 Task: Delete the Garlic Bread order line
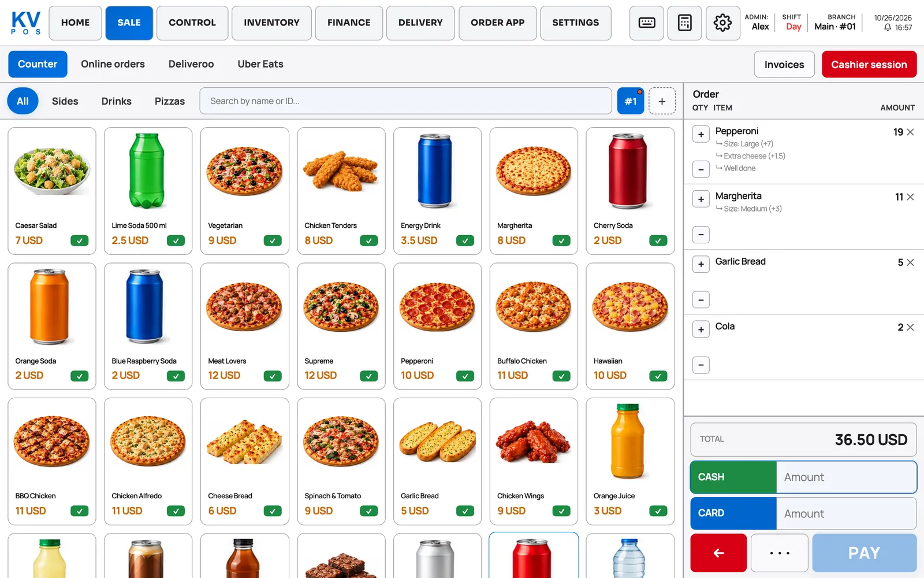[911, 262]
